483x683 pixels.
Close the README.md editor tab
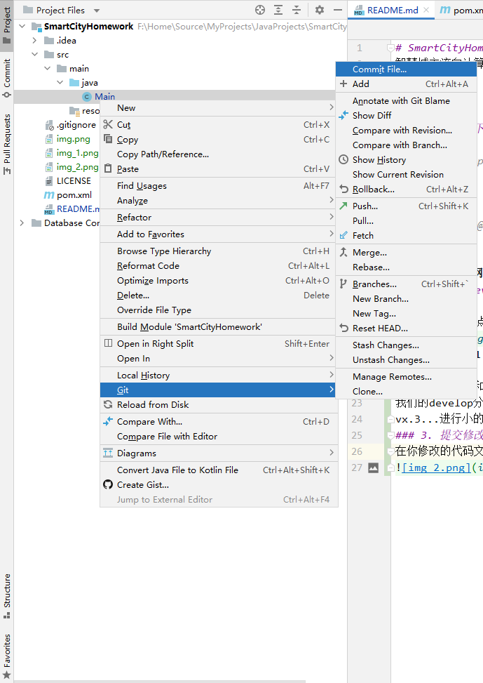(x=426, y=10)
